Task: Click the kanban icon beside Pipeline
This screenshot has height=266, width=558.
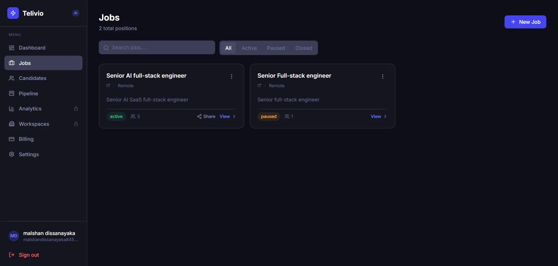Action: coord(12,93)
